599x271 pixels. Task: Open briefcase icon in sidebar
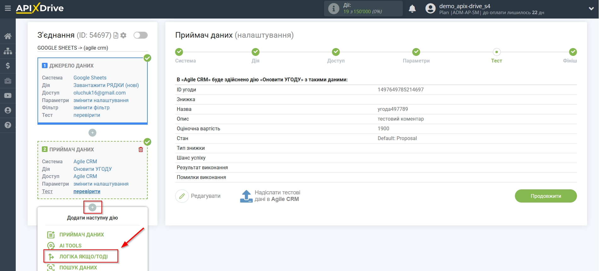pyautogui.click(x=8, y=81)
